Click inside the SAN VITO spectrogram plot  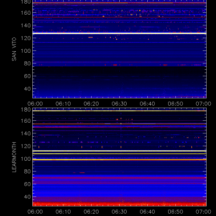(119, 49)
